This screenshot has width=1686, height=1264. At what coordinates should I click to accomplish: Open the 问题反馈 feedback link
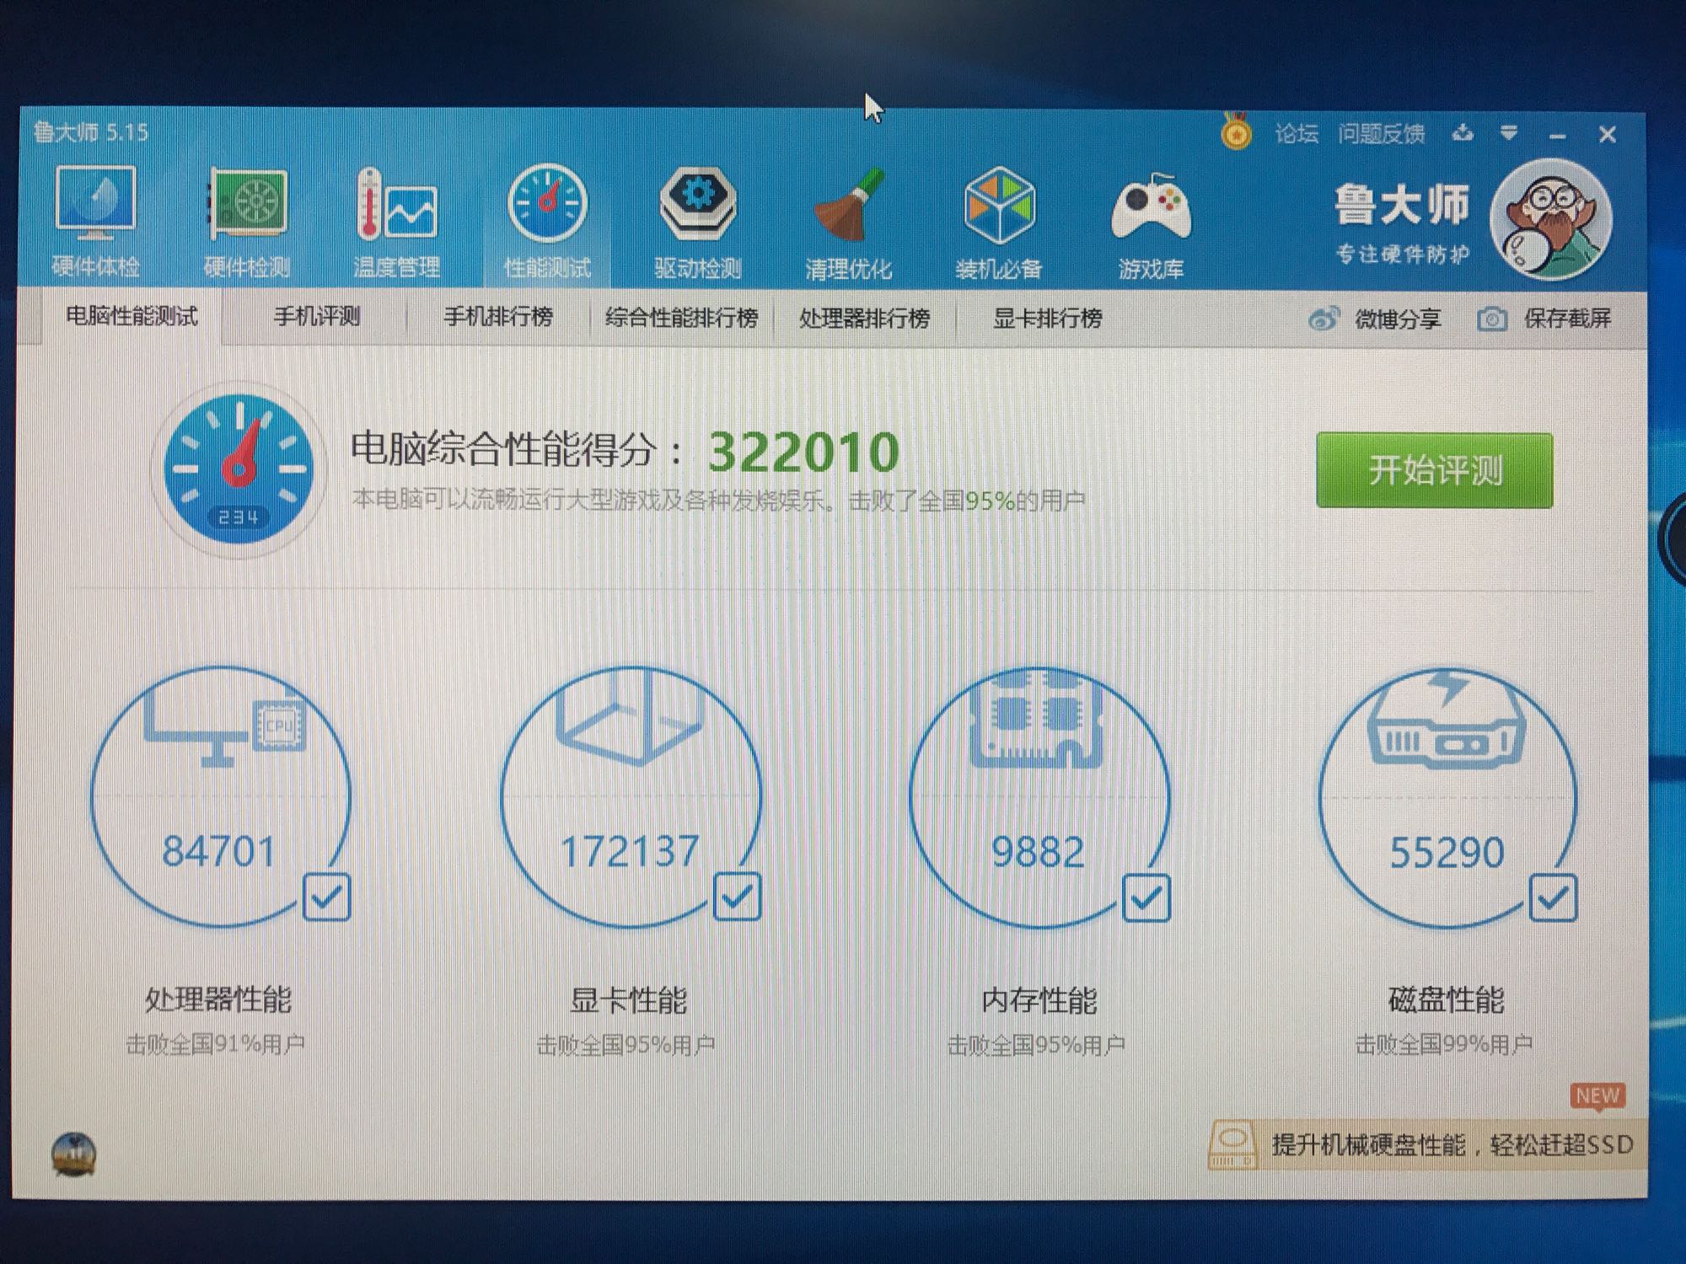(1381, 134)
